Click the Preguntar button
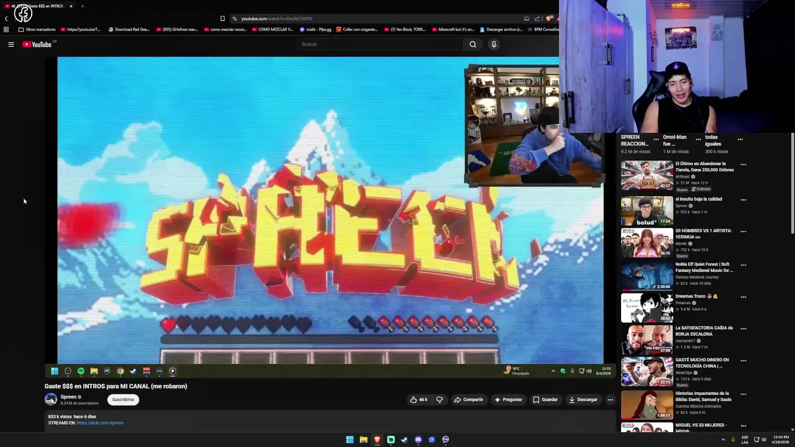The image size is (795, 447). point(508,400)
